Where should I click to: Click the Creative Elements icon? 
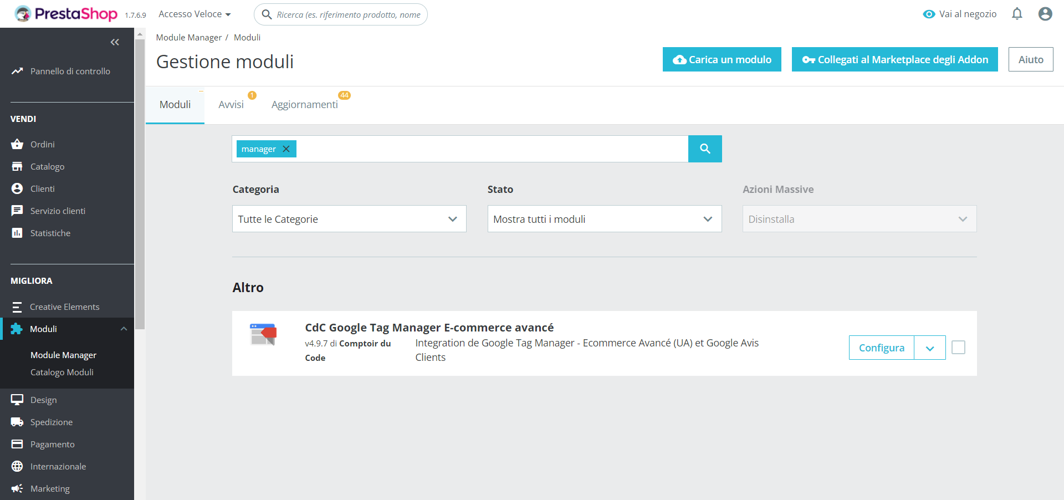(17, 307)
